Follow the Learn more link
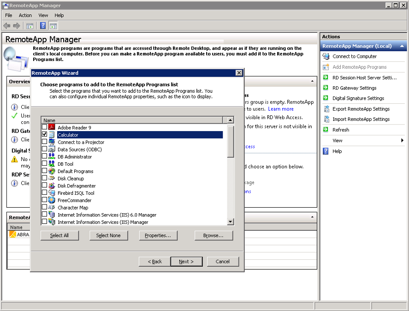 [x=280, y=109]
